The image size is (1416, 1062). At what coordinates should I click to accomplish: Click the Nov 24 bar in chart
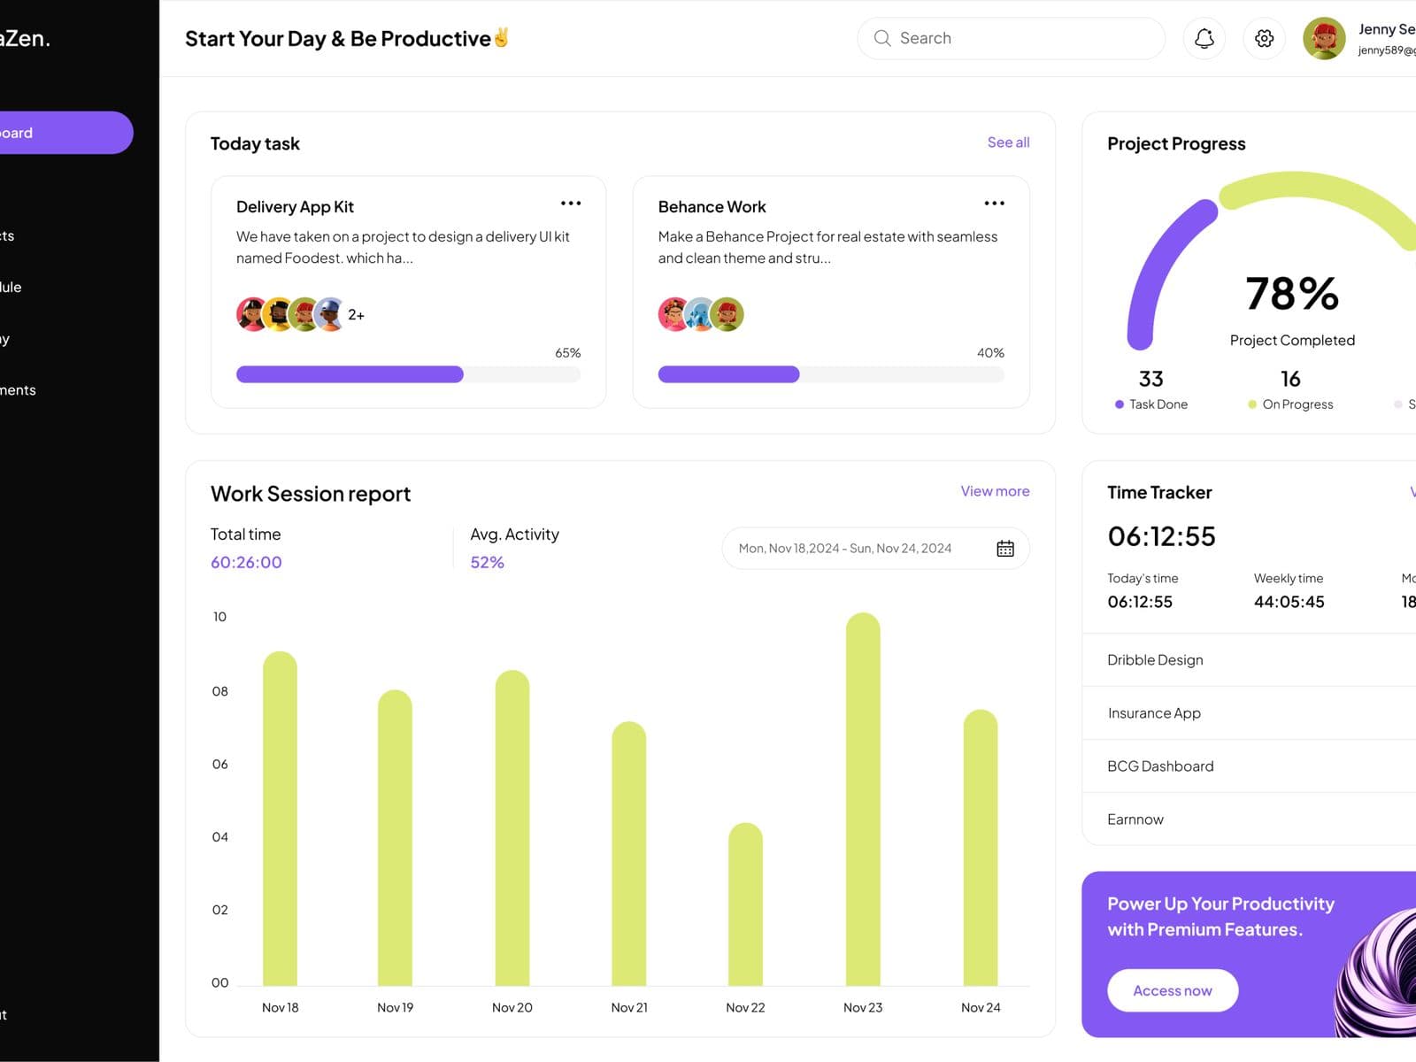(x=981, y=848)
